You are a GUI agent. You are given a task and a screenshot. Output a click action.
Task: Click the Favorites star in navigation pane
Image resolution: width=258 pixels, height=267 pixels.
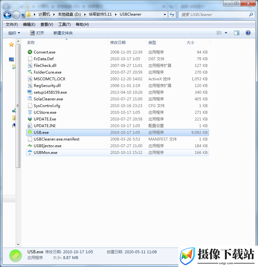tap(11, 44)
